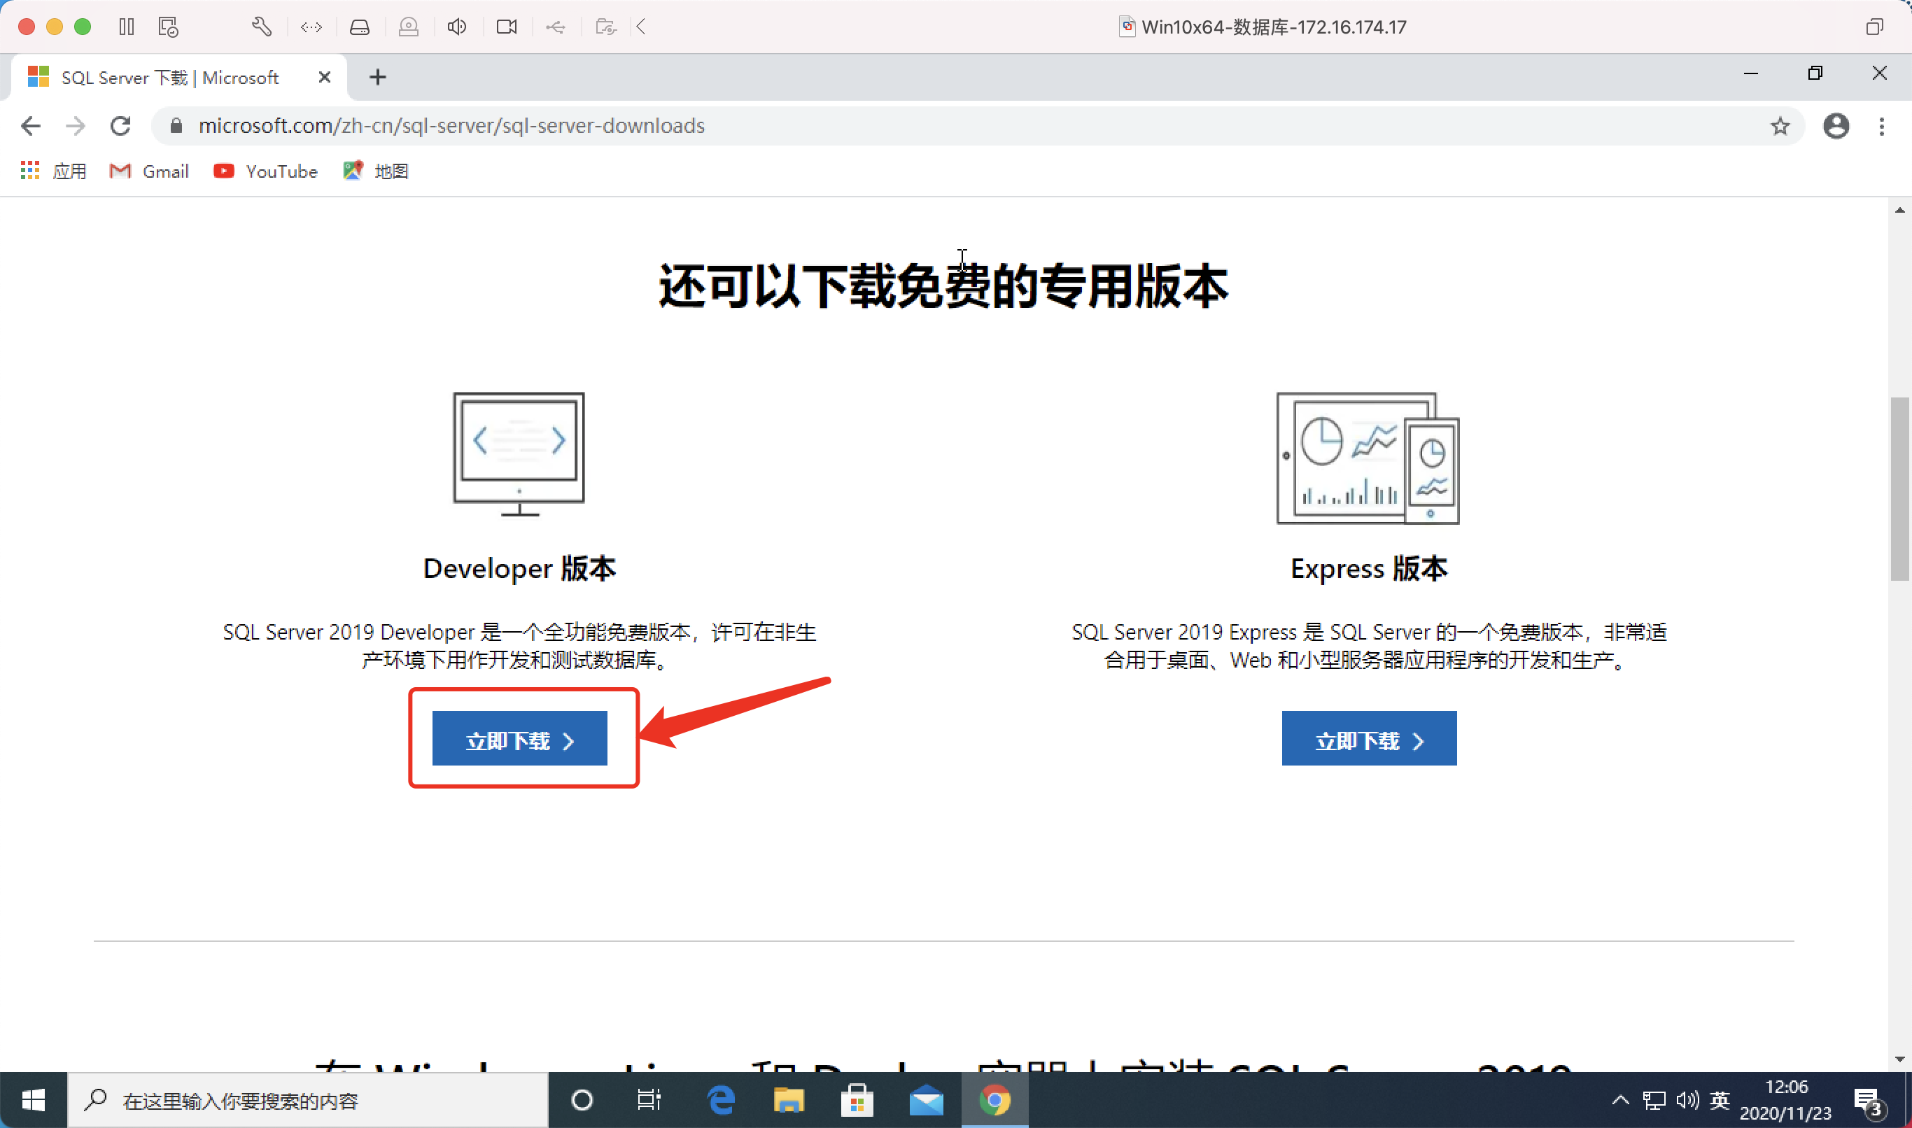
Task: Open a new Chrome tab
Action: (x=378, y=78)
